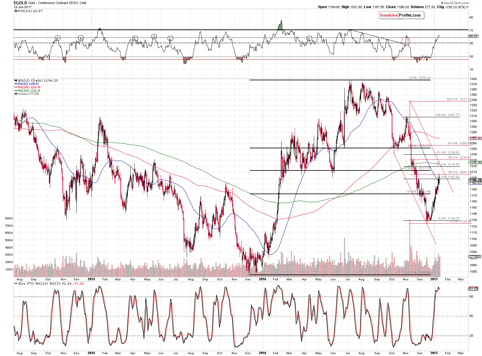The height and width of the screenshot is (356, 482).
Task: Click the $GOLD ticker symbol in the title
Action: point(20,3)
